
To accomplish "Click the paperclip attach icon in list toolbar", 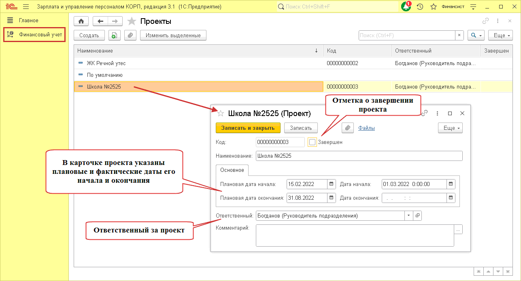I will click(130, 35).
